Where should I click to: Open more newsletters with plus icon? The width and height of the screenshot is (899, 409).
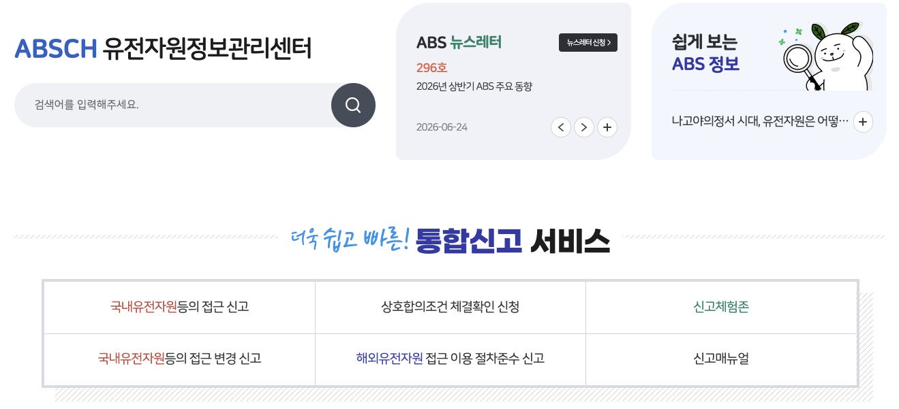(x=607, y=127)
